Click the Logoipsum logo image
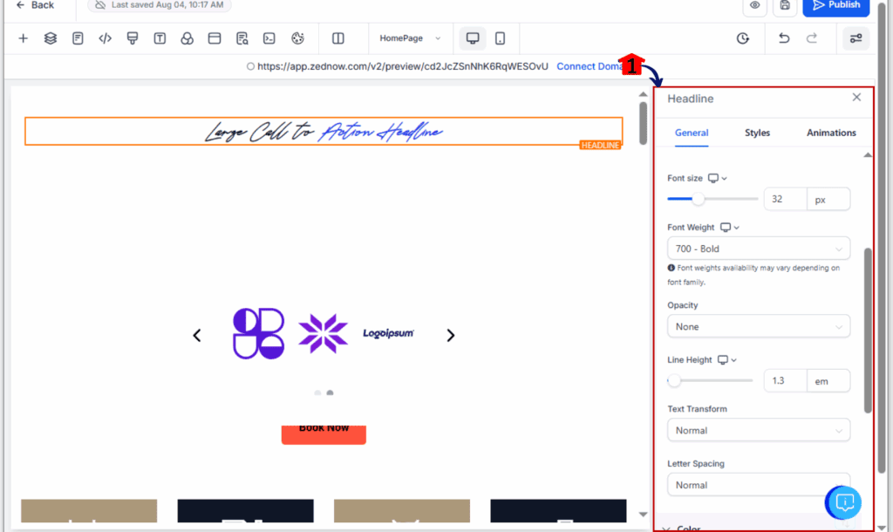The width and height of the screenshot is (893, 532). tap(388, 333)
